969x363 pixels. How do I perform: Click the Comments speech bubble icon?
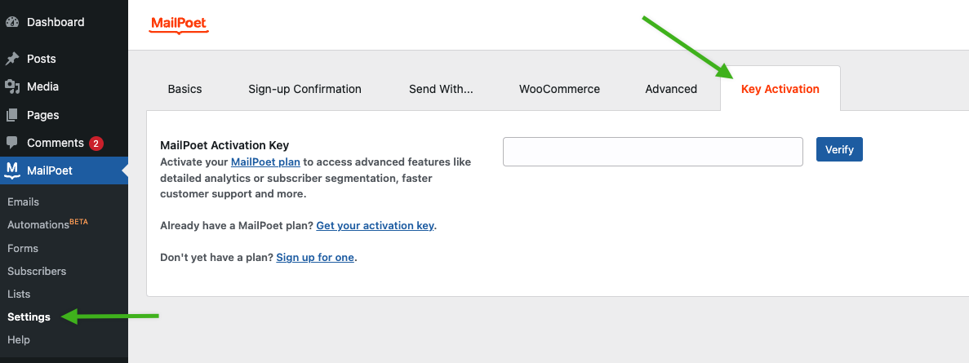click(11, 143)
